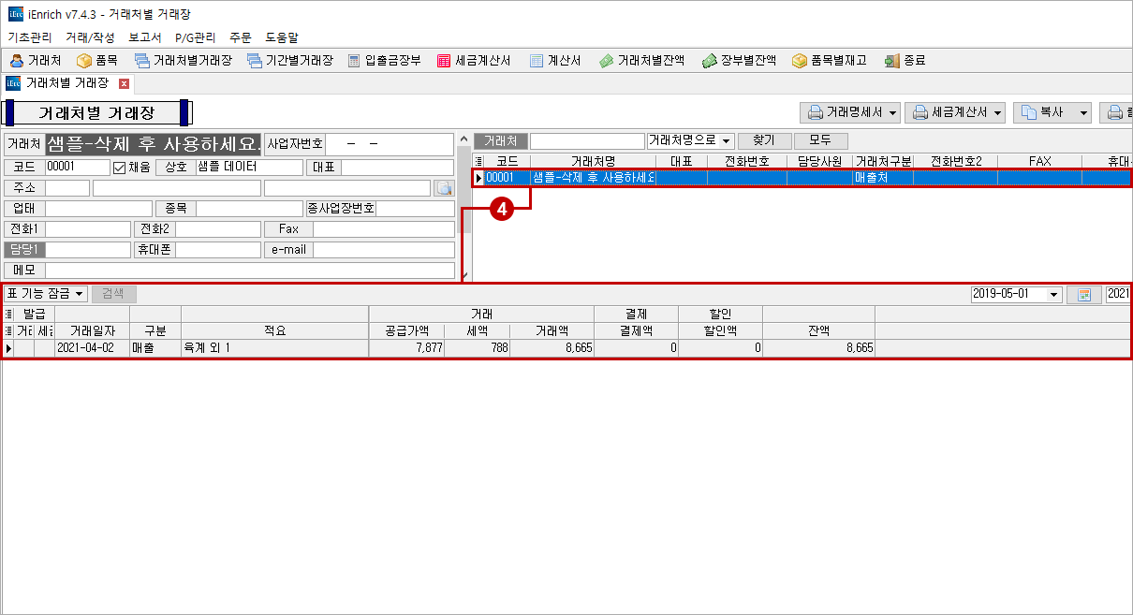The height and width of the screenshot is (615, 1133).
Task: Click the calendar icon beside date
Action: click(x=1083, y=294)
